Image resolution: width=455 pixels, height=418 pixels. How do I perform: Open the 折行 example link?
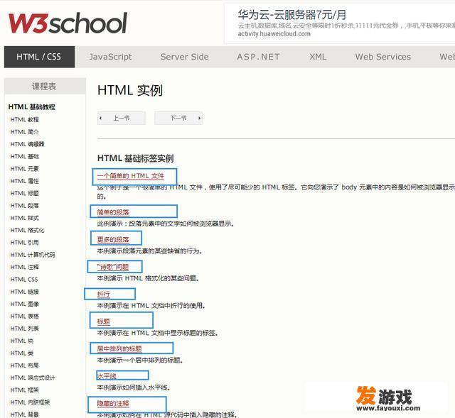coord(104,295)
